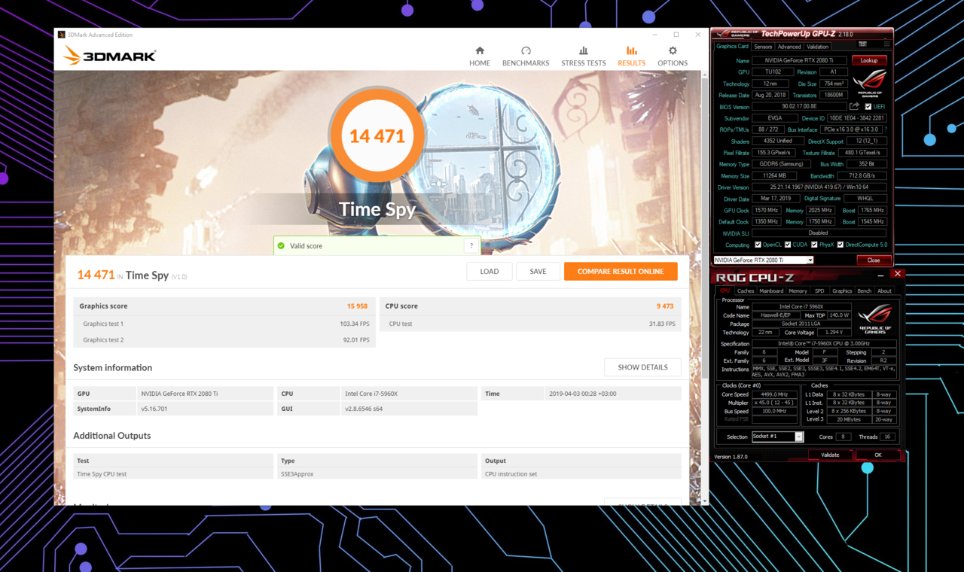
Task: Click SHOW DETAILS beside System information
Action: tap(642, 367)
